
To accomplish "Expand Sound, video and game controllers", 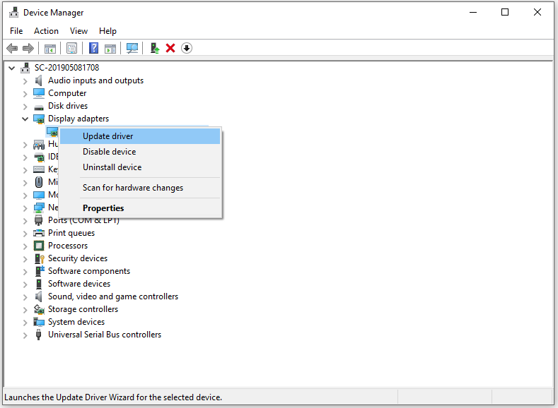I will point(25,297).
